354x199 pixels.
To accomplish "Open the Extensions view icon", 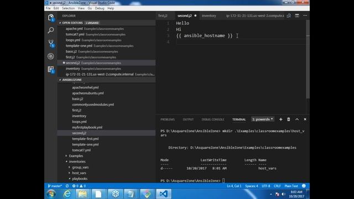I will pos(51,69).
